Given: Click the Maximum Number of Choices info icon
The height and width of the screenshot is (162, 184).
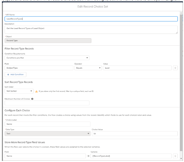Looking at the screenshot, I should pos(32,99).
